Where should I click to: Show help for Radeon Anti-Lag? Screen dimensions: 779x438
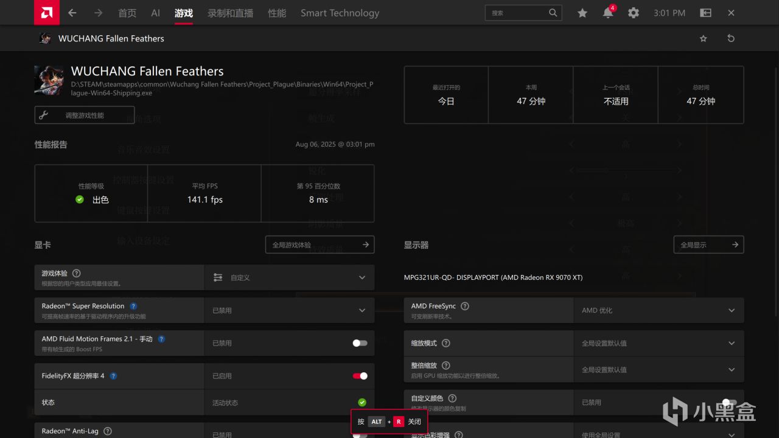[108, 431]
